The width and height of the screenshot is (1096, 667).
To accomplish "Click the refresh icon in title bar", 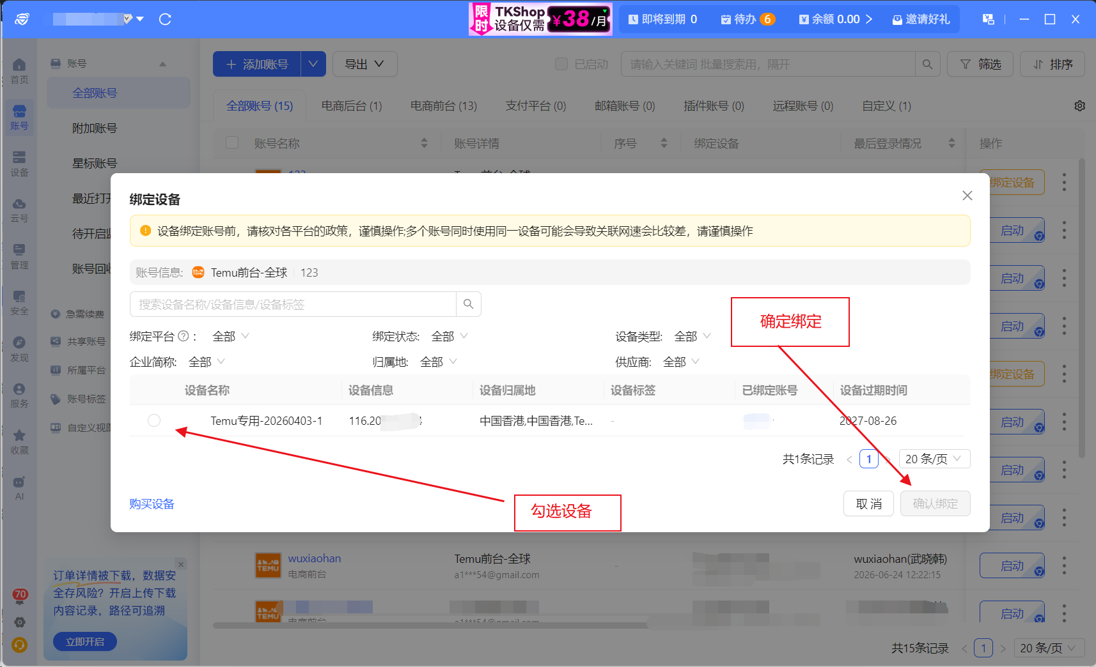I will (x=165, y=19).
